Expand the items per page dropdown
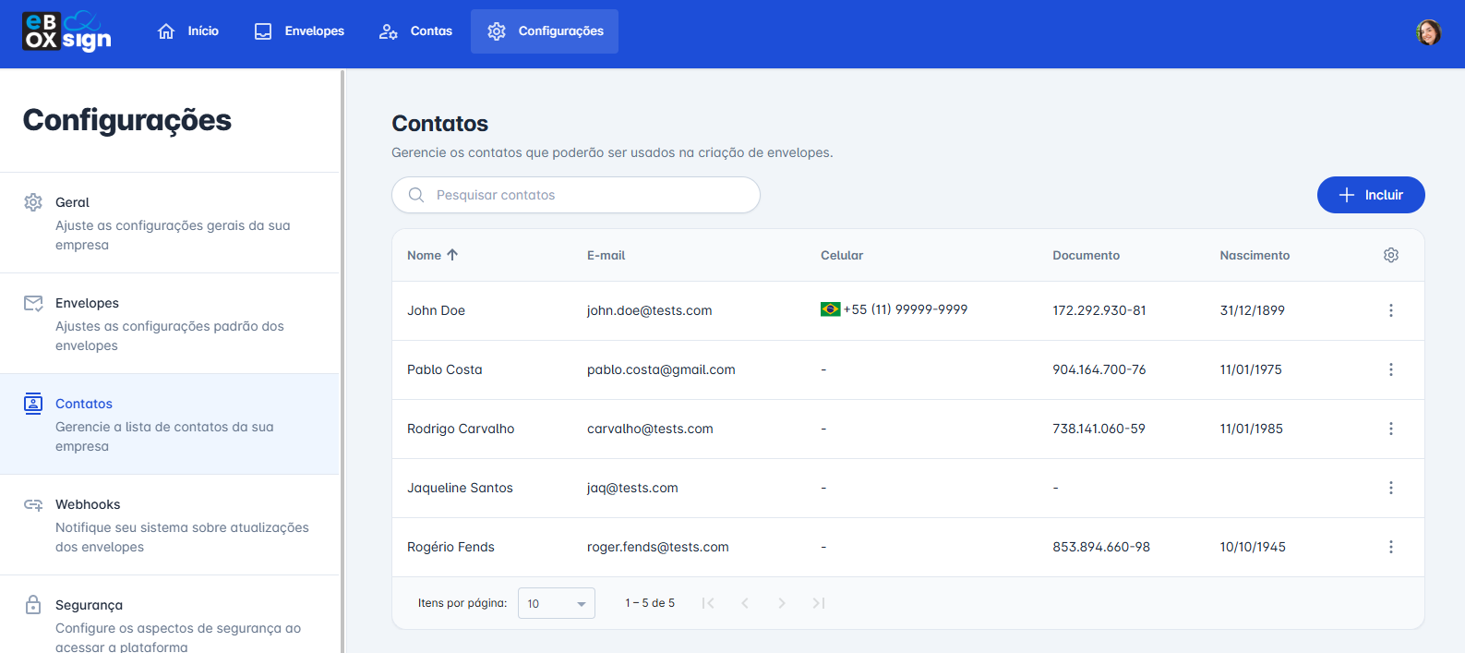Viewport: 1465px width, 653px height. tap(556, 603)
